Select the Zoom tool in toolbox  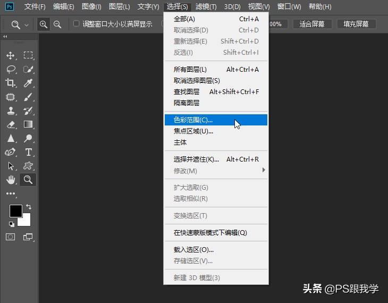[x=28, y=180]
